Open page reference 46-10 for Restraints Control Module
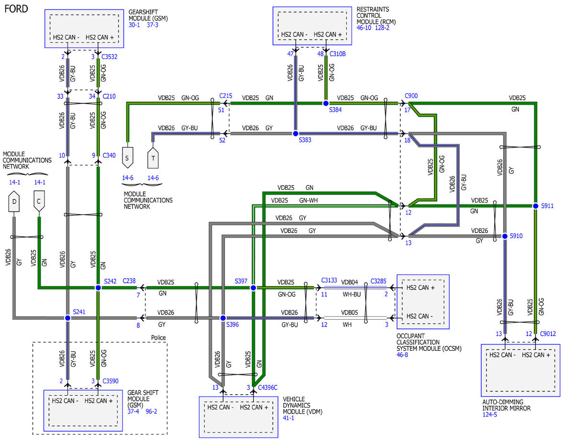574x443 pixels. tap(364, 28)
